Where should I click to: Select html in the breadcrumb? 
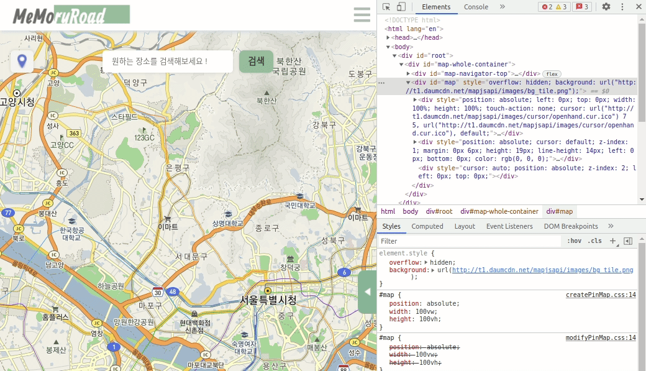point(388,211)
